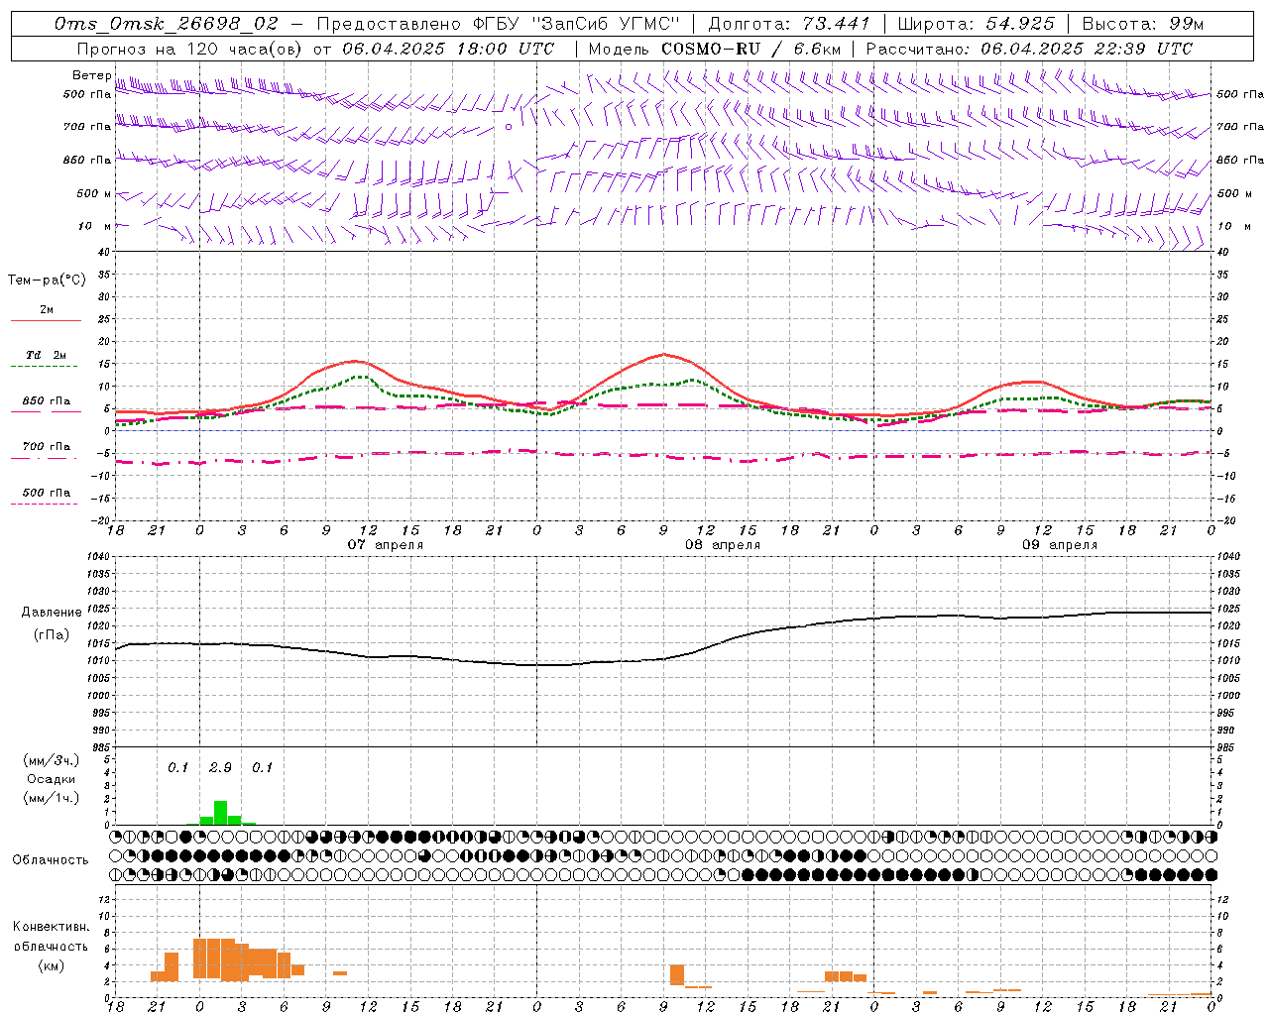Click the "(мм/3ч.)" precipitation unit label
Image resolution: width=1269 pixels, height=1015 pixels.
[51, 760]
